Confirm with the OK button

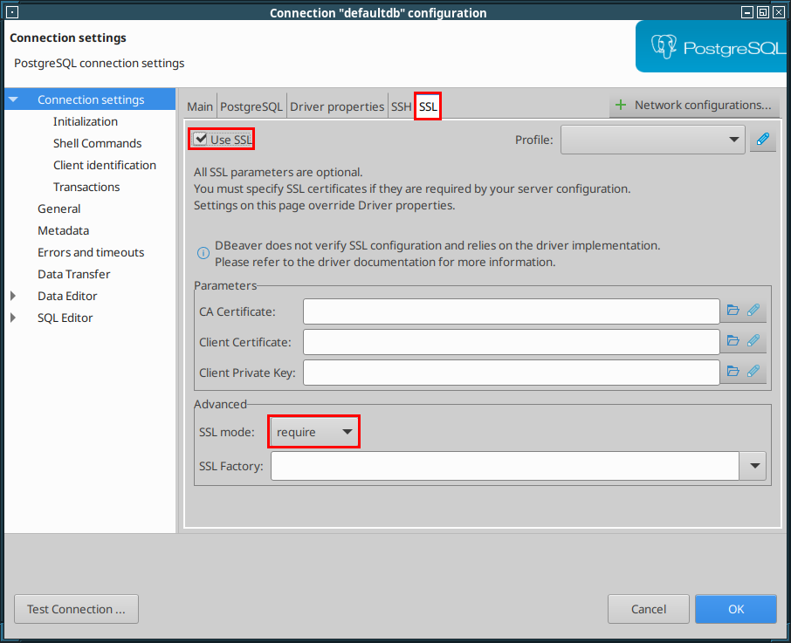[735, 609]
